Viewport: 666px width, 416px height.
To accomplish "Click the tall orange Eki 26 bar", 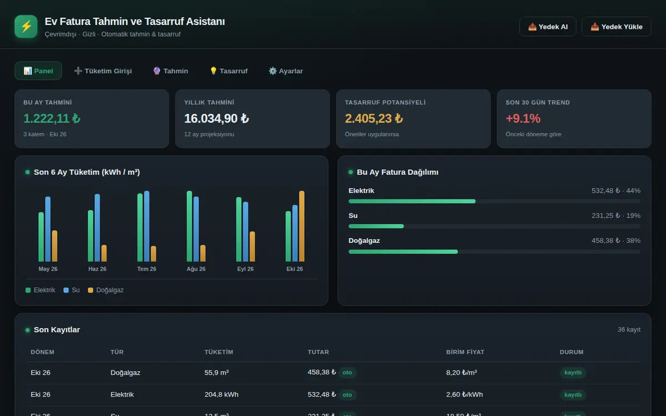I will point(302,226).
